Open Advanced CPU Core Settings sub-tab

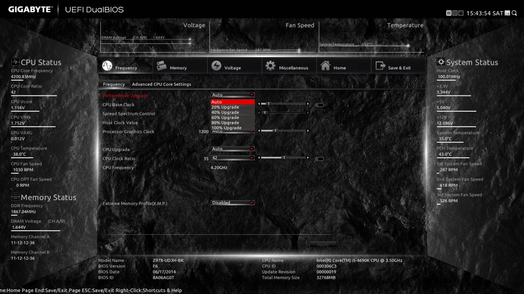click(x=161, y=84)
